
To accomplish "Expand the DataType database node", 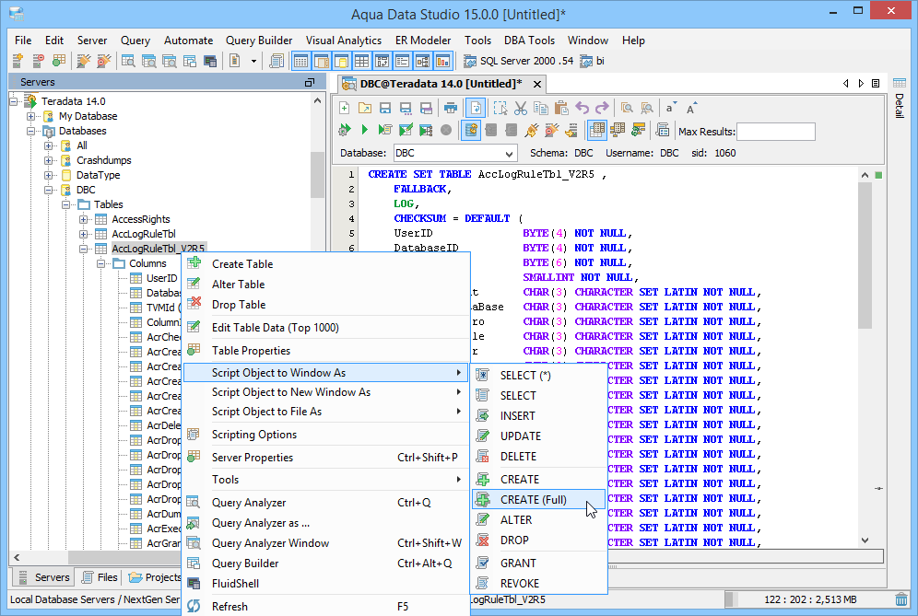I will [x=49, y=175].
